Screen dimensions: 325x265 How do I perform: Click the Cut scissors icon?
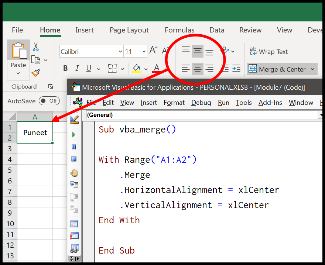(36, 47)
